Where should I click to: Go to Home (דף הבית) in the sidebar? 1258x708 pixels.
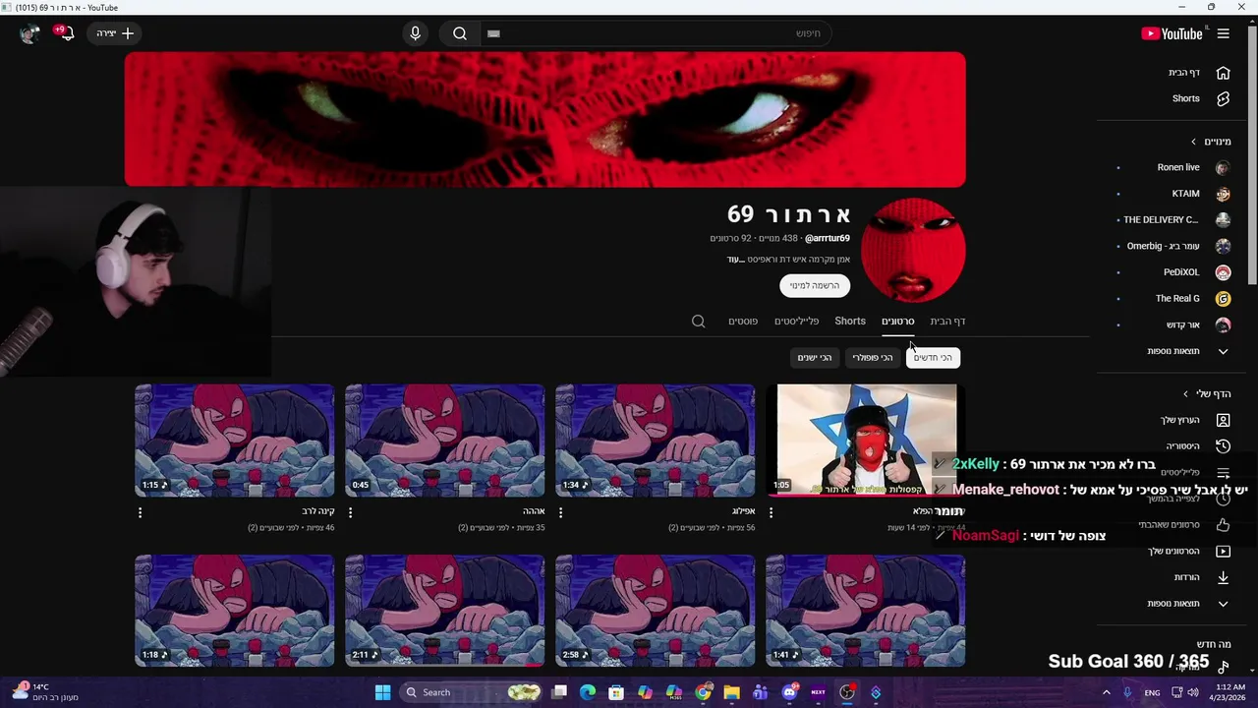(1197, 73)
